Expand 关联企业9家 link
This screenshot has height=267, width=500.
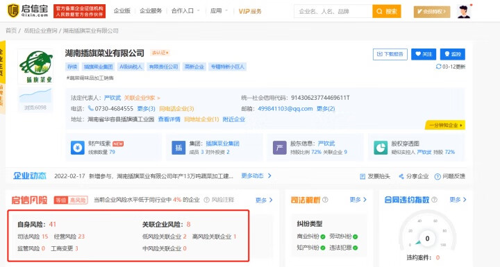pos(142,98)
